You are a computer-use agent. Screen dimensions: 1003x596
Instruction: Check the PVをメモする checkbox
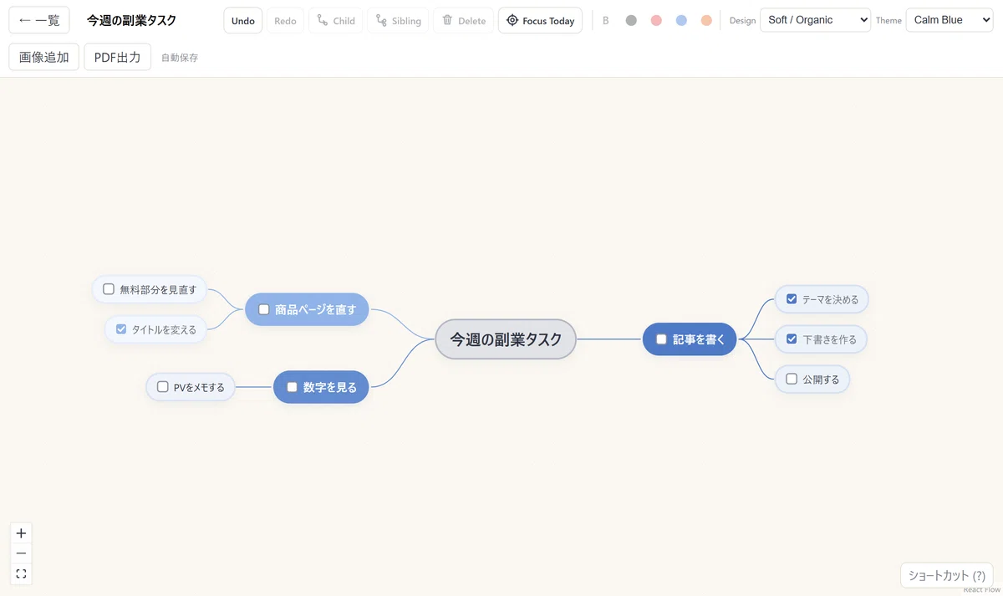[x=163, y=387]
